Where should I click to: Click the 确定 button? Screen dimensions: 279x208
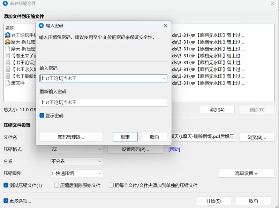[x=125, y=137]
